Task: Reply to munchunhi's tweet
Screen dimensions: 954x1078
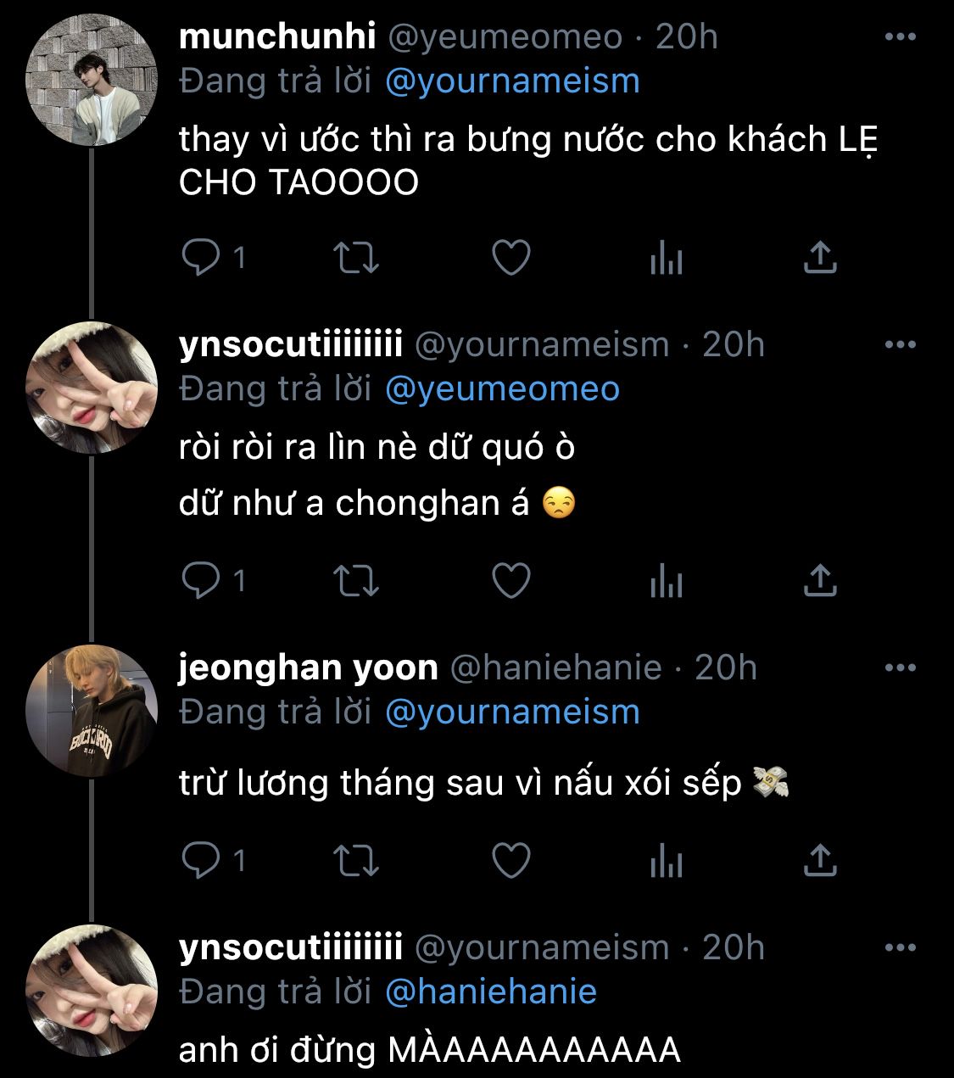Action: tap(201, 258)
